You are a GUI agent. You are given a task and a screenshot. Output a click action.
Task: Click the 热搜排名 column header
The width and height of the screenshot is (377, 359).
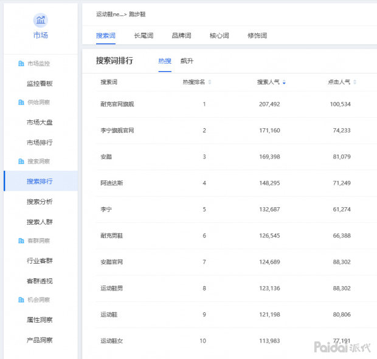(194, 82)
